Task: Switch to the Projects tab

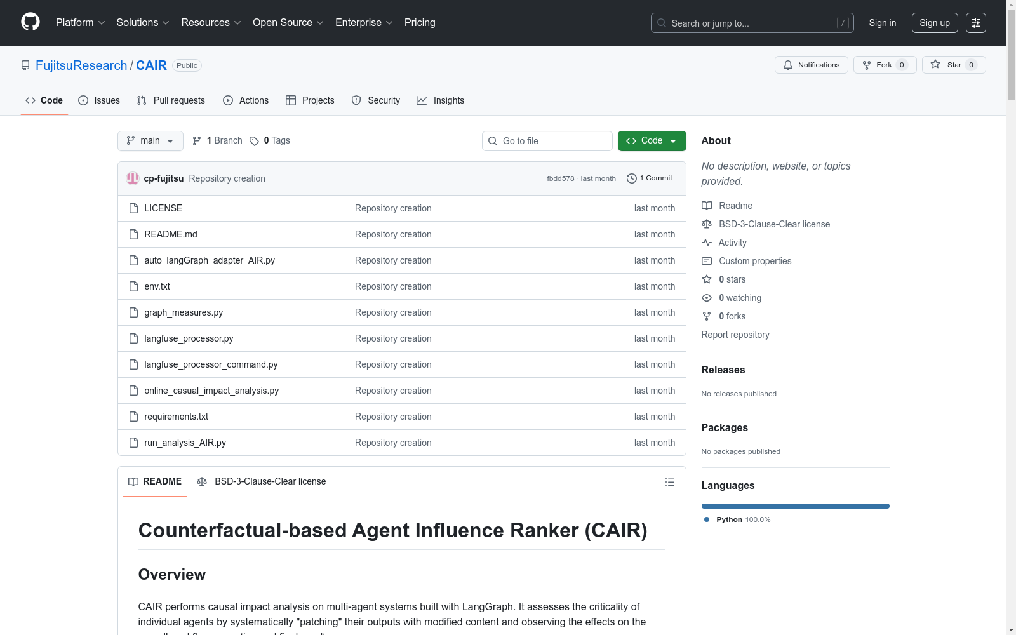Action: 310,100
